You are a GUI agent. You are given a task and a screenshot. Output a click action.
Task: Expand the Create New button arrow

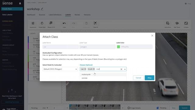(x=21, y=9)
